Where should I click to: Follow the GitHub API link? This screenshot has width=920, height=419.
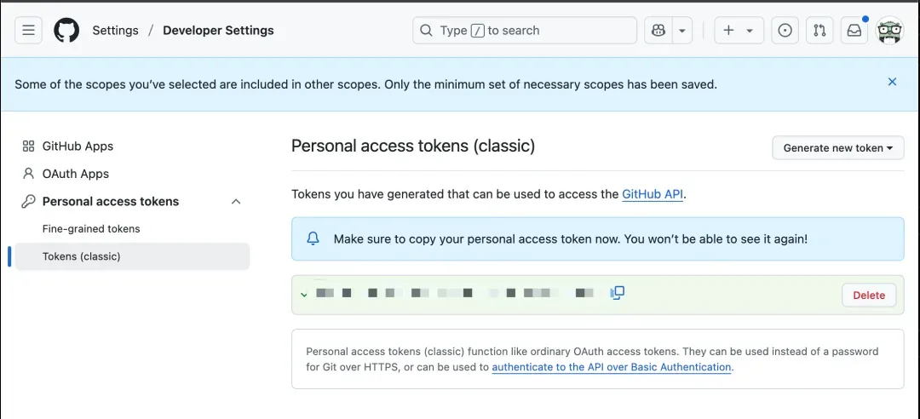[x=653, y=194]
